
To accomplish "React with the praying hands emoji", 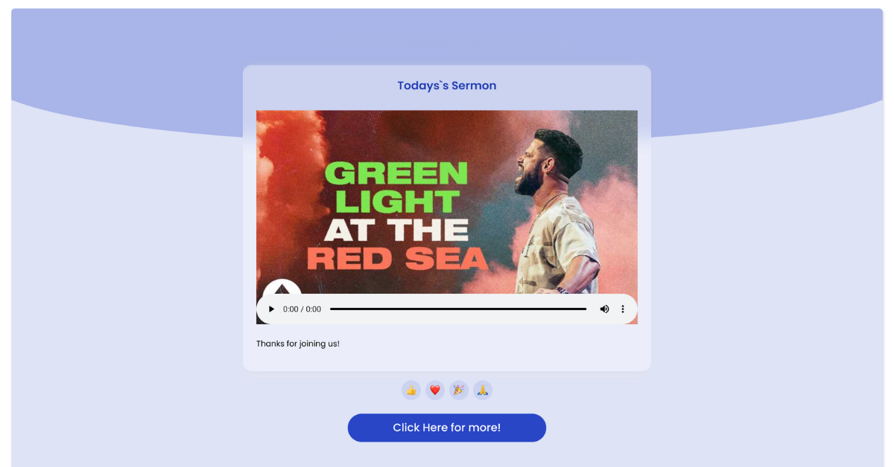I will point(483,390).
